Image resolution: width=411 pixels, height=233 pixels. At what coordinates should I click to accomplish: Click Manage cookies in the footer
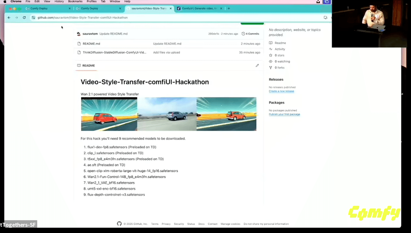[231, 224]
